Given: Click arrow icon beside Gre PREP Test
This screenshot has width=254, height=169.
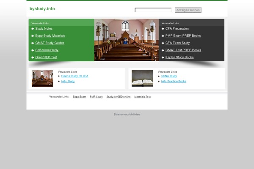Looking at the screenshot, I should pyautogui.click(x=33, y=57).
